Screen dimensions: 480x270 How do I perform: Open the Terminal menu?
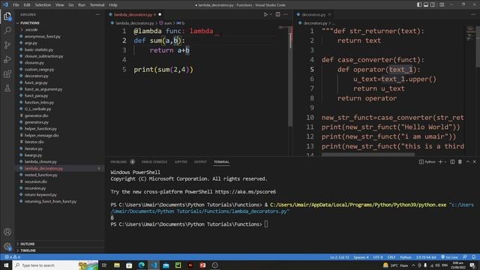click(x=97, y=5)
